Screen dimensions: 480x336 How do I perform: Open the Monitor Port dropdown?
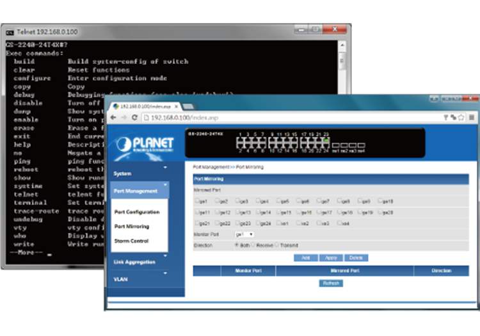point(244,235)
